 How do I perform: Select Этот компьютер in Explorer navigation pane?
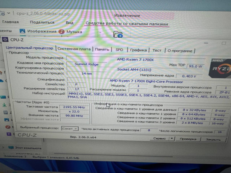pos(28,148)
